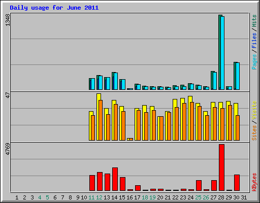Viewport: 260px width, 203px height.
Task: Click green day 26 on the x-axis
Action: 206,197
